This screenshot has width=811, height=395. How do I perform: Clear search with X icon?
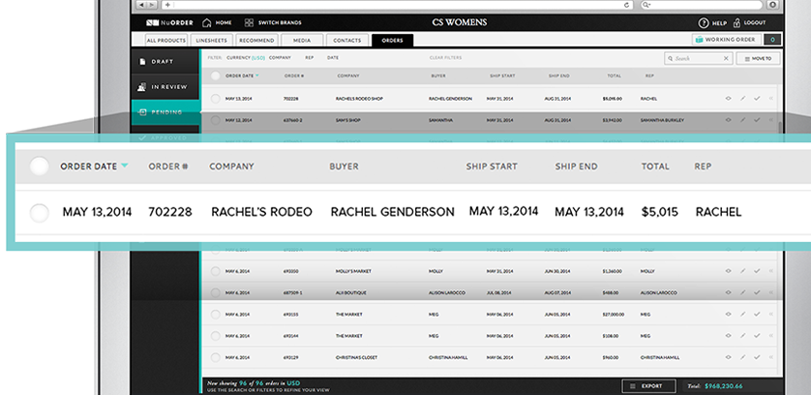tap(726, 58)
